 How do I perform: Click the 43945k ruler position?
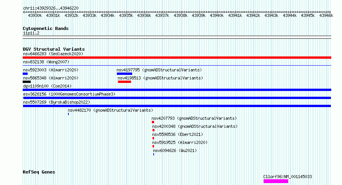pos(308,15)
